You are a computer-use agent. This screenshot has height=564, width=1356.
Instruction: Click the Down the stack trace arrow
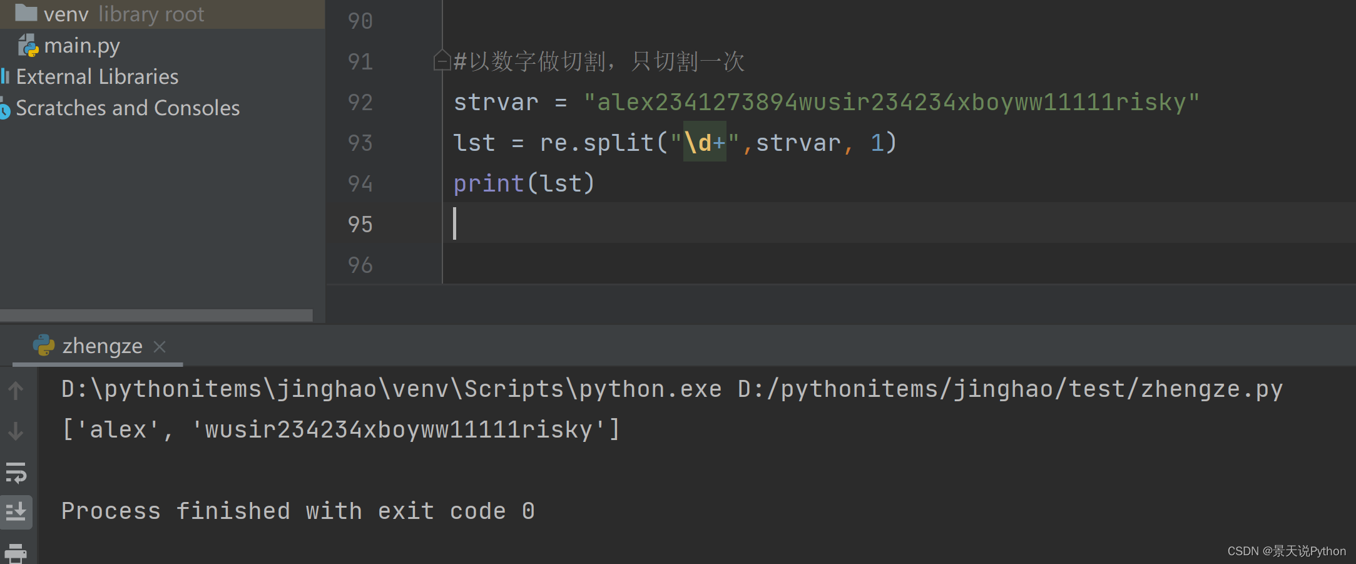pyautogui.click(x=16, y=431)
